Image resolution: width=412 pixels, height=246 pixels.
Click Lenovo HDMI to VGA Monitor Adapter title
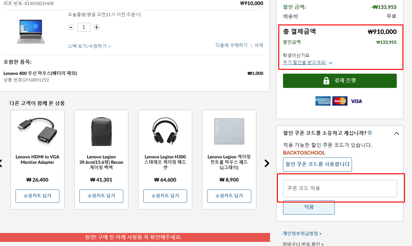(37, 160)
